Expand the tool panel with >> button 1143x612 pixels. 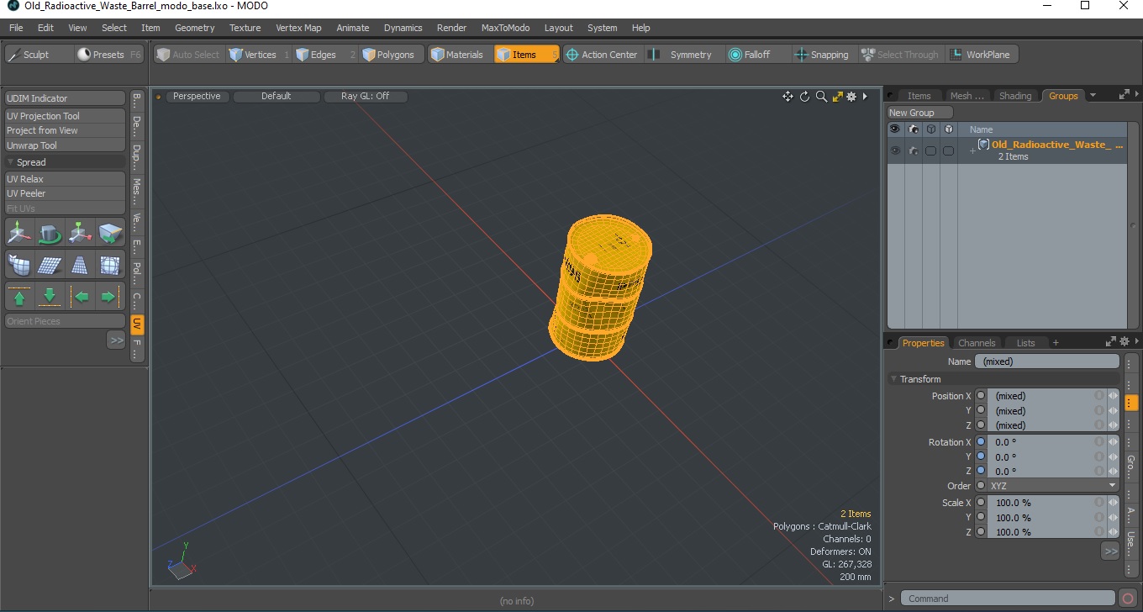[x=116, y=340]
